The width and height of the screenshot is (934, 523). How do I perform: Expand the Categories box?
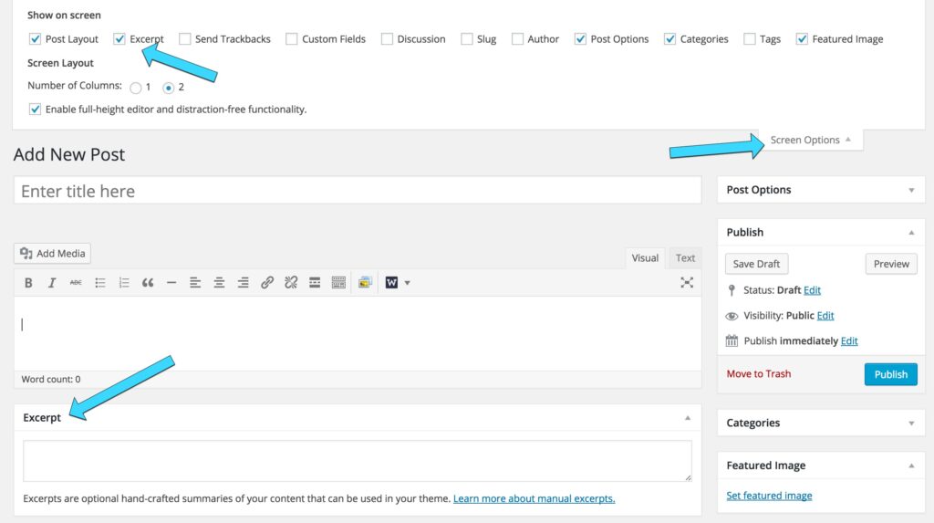pos(911,424)
